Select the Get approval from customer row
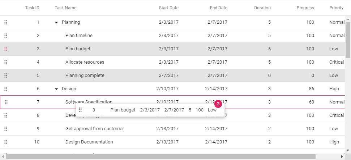The width and height of the screenshot is (351, 160). point(94,129)
